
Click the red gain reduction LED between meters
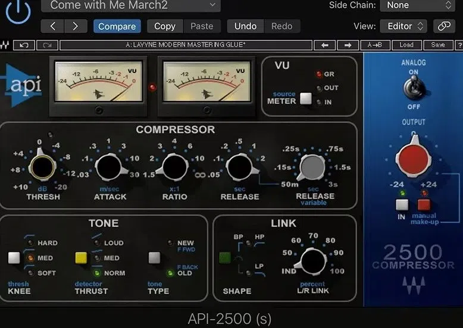point(152,87)
